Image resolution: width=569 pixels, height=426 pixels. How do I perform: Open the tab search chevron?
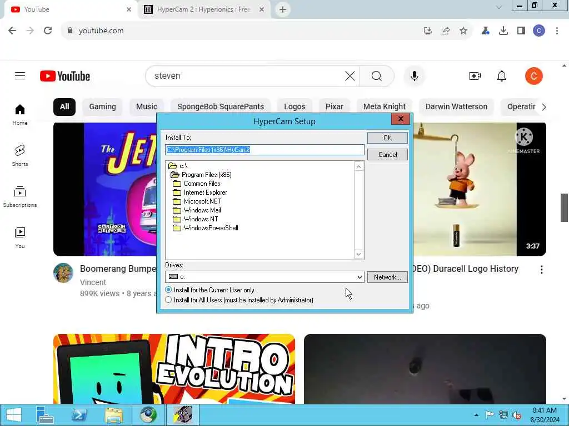[x=499, y=7]
